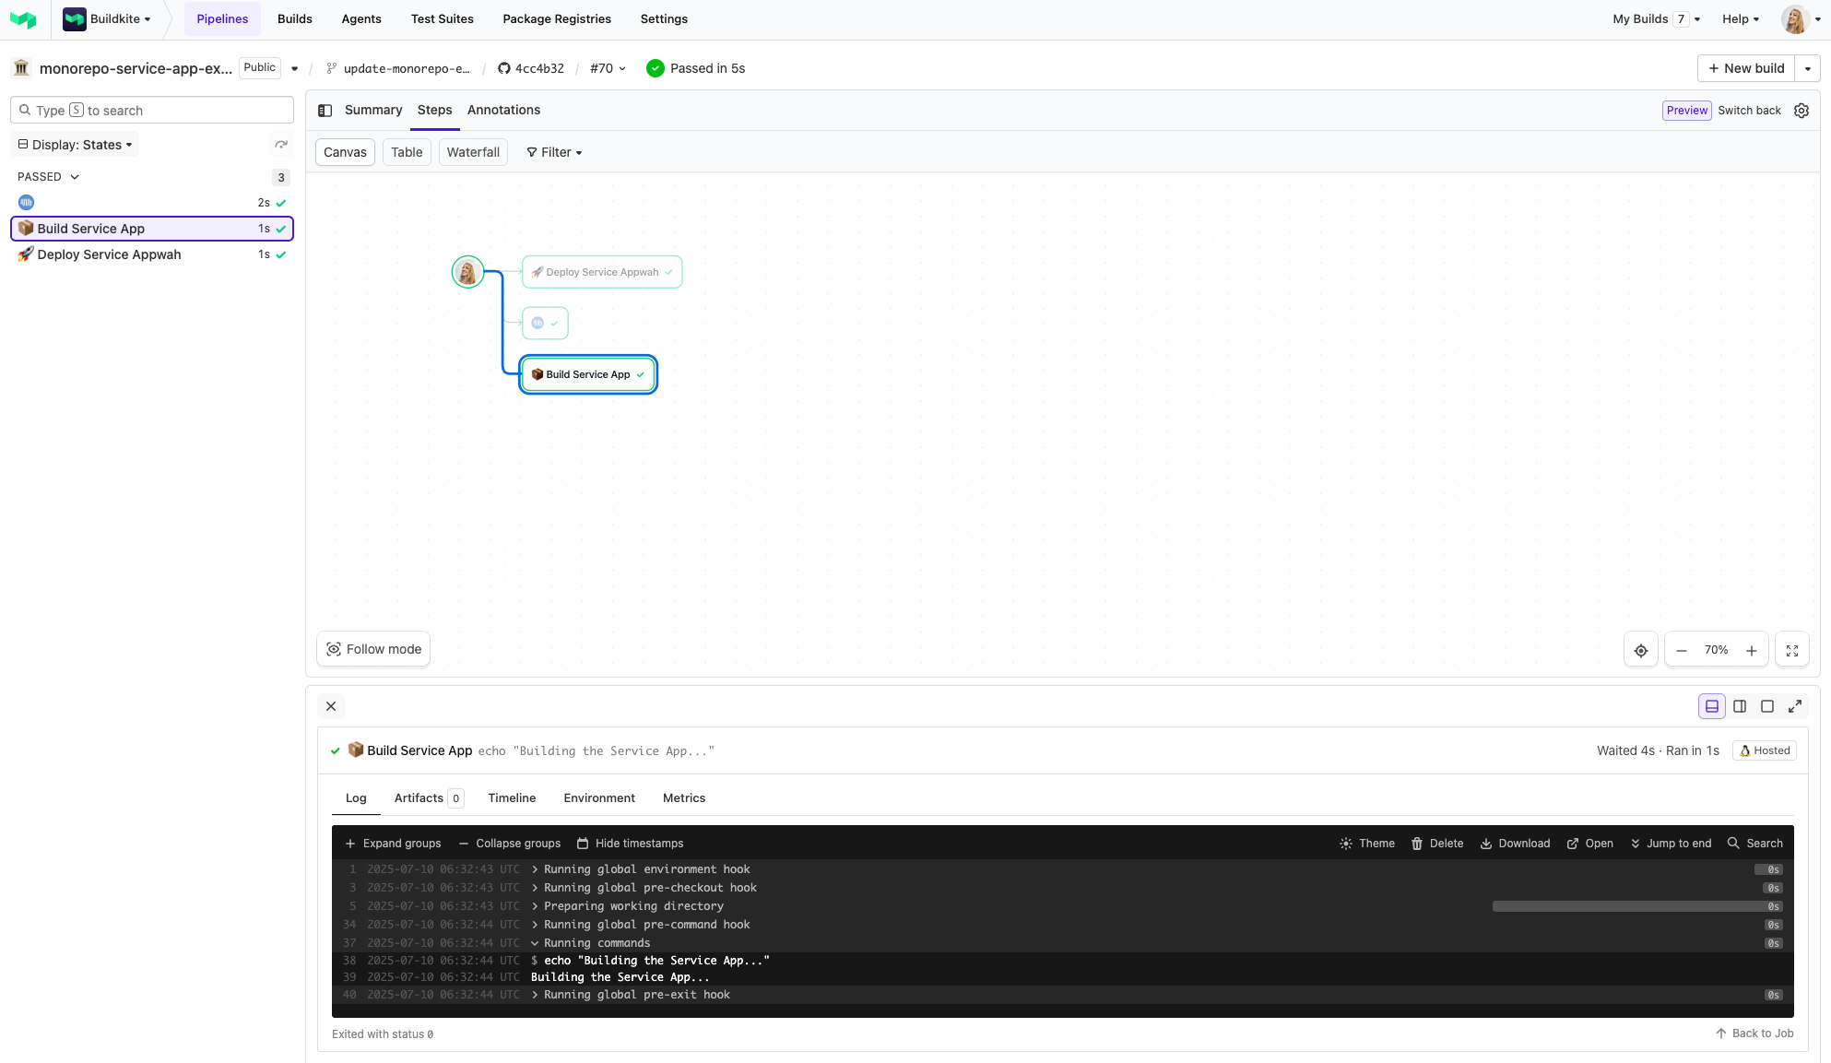
Task: Enter fullscreen canvas view
Action: point(1792,651)
